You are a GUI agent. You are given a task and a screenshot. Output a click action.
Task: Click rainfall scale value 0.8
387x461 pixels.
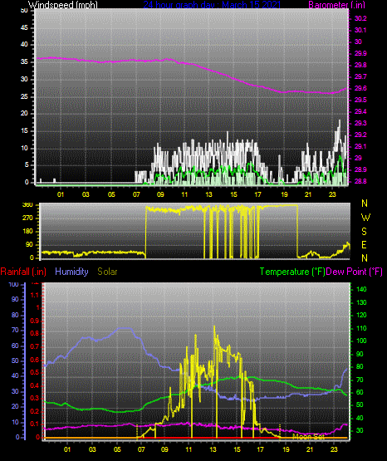pos(34,334)
